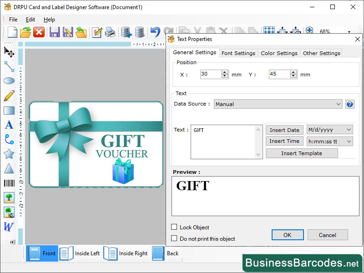Select the Pencil drawing tool
The image size is (364, 273).
click(x=9, y=96)
